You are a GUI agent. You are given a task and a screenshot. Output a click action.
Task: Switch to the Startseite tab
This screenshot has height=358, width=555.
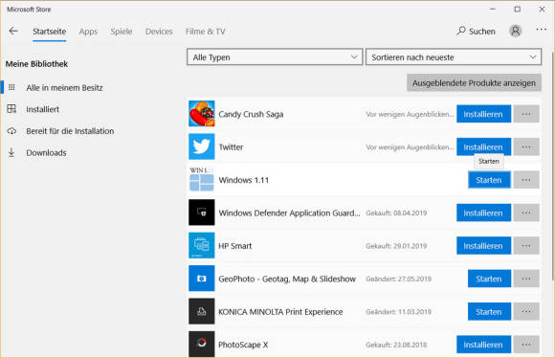pos(49,32)
